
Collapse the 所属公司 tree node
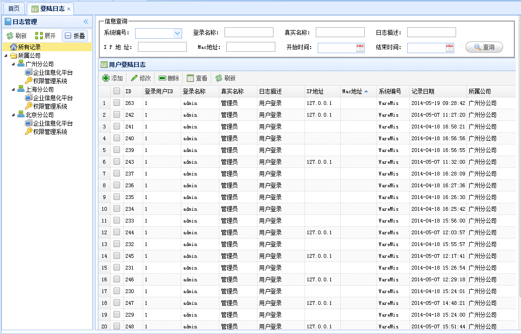pos(6,56)
